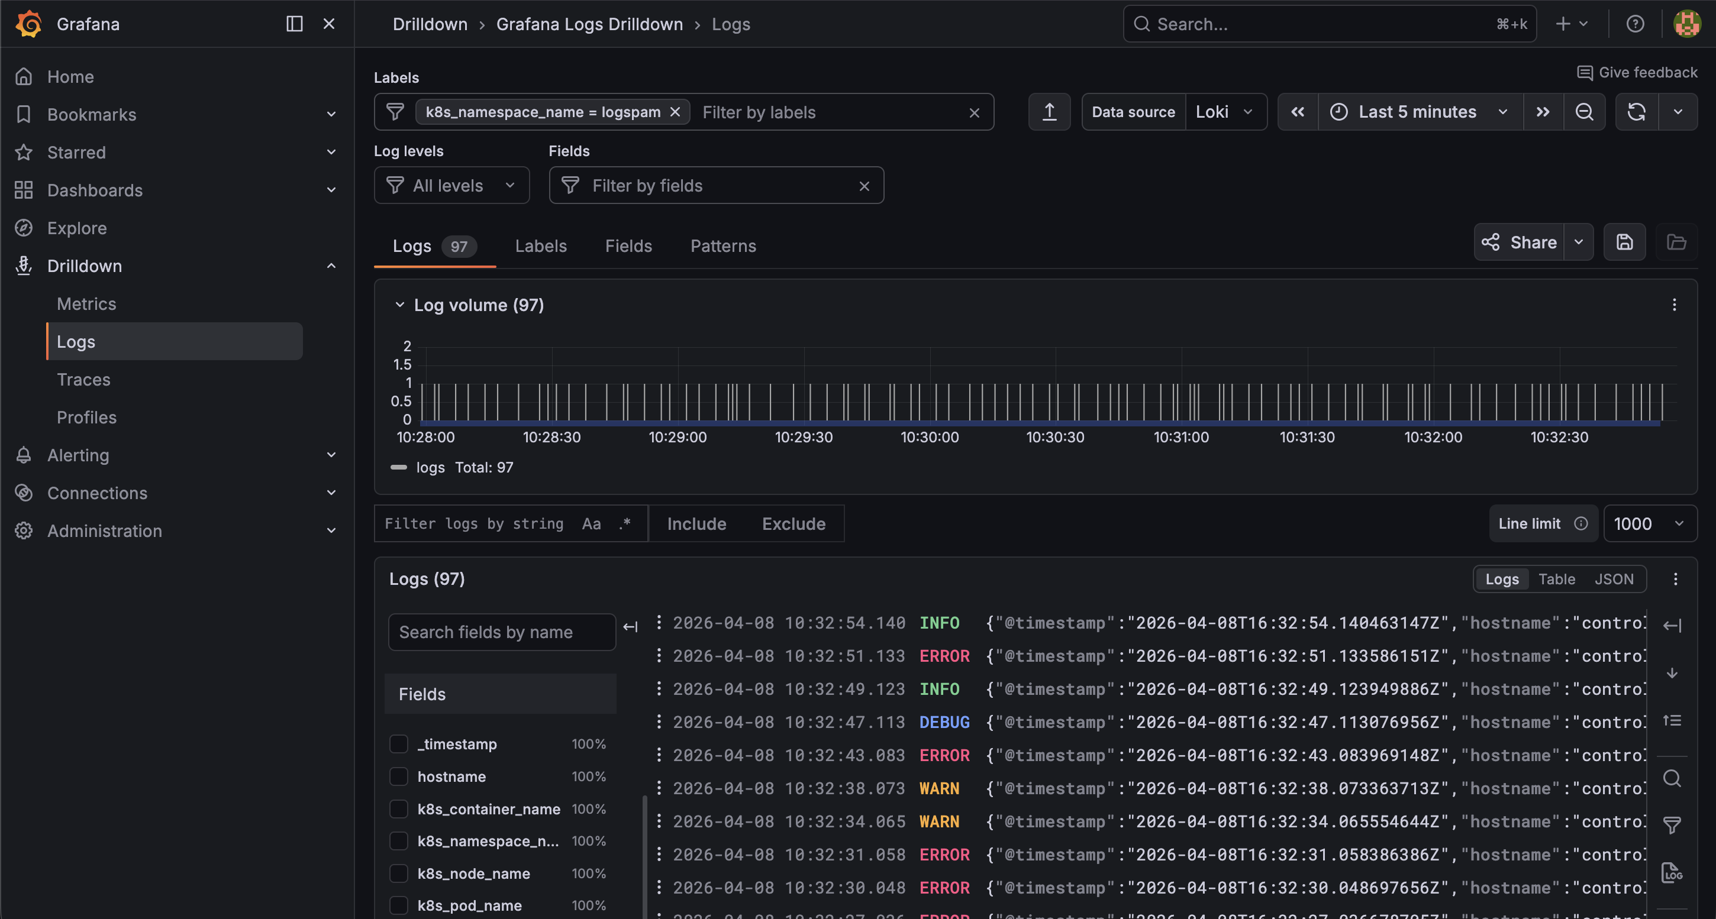The width and height of the screenshot is (1716, 919).
Task: Click the Exclude filter button
Action: 793,523
